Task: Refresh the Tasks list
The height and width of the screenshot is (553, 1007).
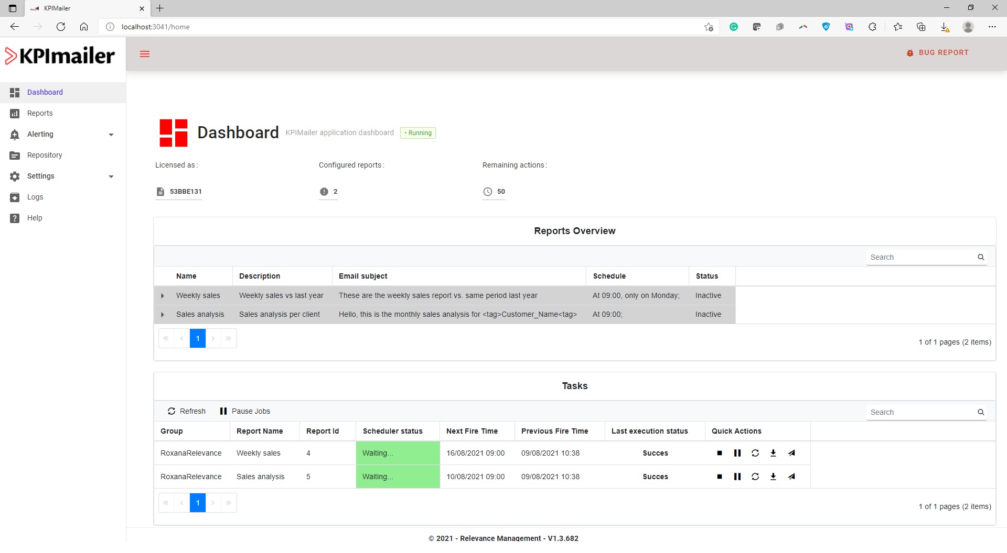Action: 186,411
